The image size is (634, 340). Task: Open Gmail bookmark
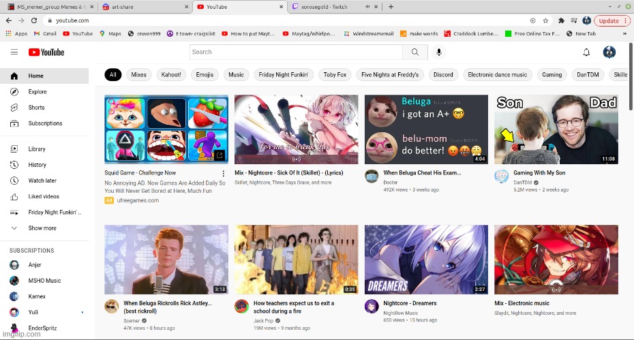[x=45, y=33]
